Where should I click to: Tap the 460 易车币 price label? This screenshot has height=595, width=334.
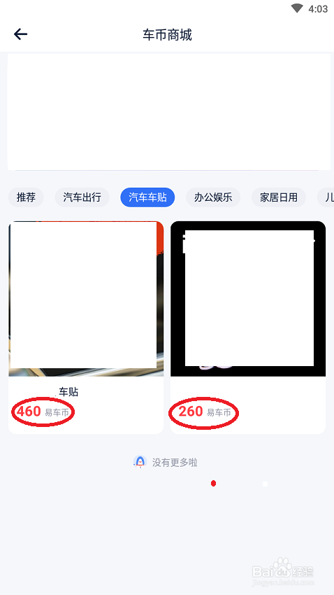tap(43, 412)
